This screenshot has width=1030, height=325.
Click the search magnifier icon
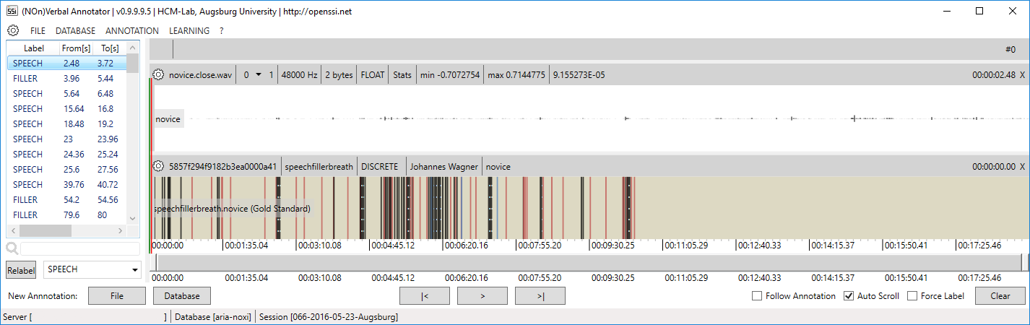point(12,248)
